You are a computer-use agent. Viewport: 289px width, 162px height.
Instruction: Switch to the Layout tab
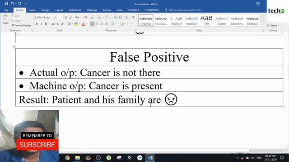tap(59, 10)
